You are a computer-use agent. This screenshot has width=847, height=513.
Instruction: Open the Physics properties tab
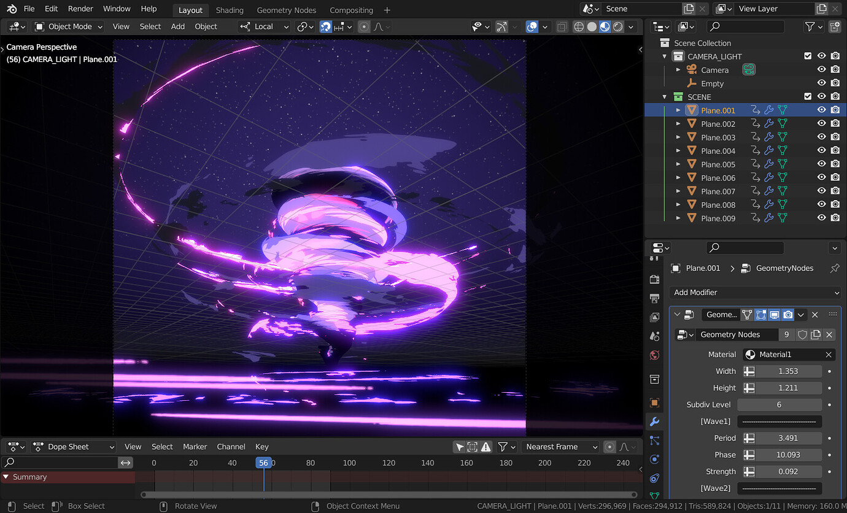click(654, 458)
